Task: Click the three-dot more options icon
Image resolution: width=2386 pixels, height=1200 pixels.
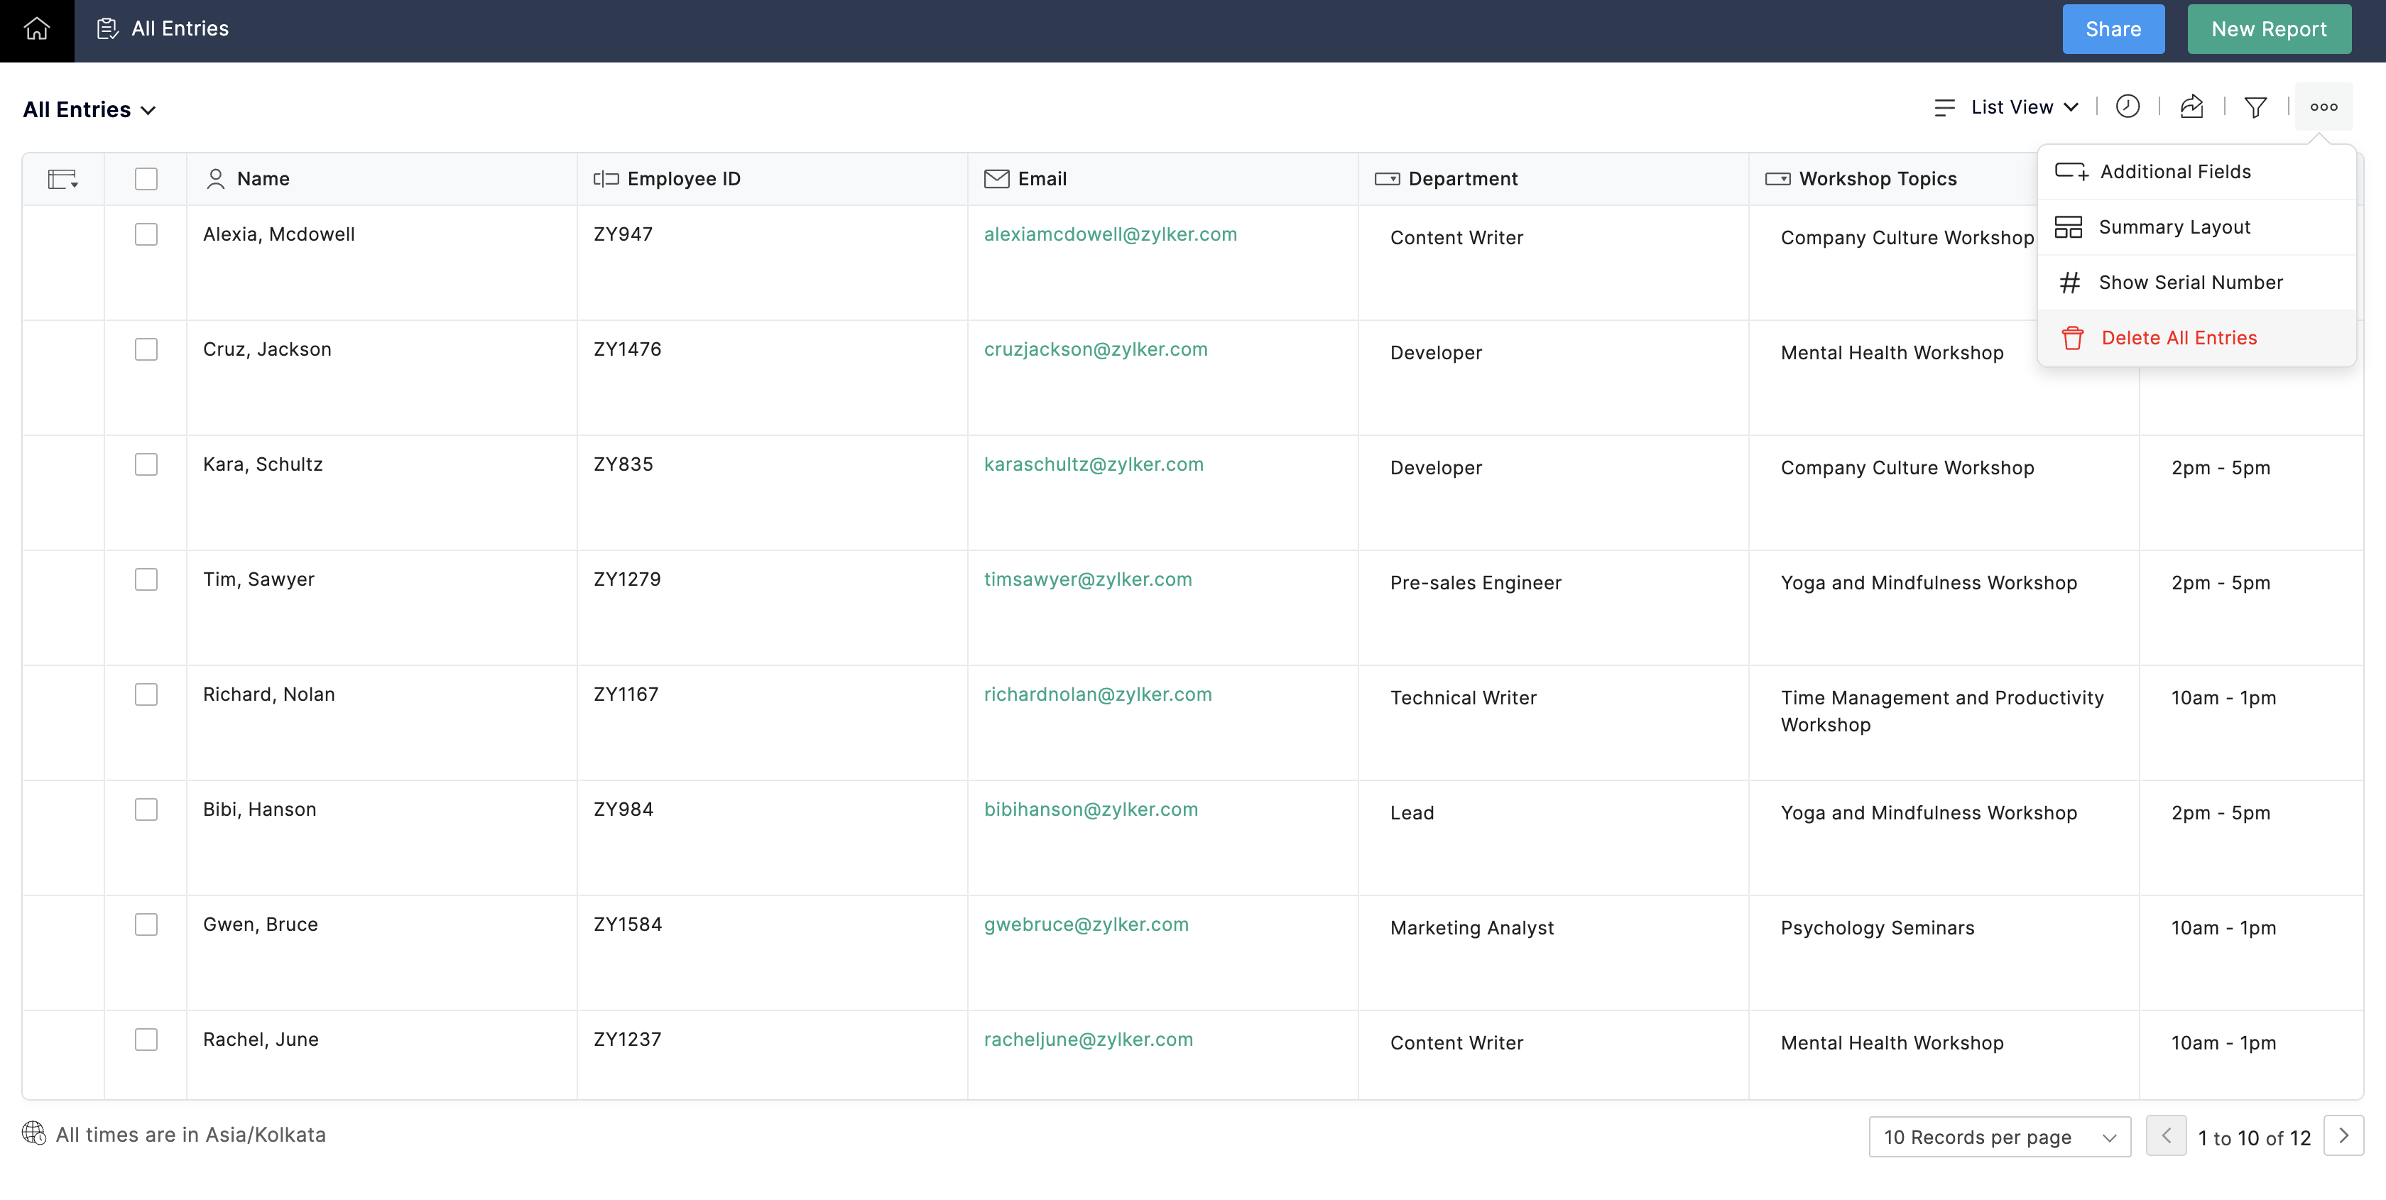Action: 2323,107
